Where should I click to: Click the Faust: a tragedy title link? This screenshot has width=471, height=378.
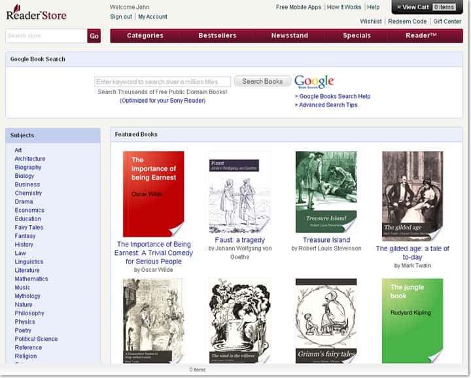point(239,240)
